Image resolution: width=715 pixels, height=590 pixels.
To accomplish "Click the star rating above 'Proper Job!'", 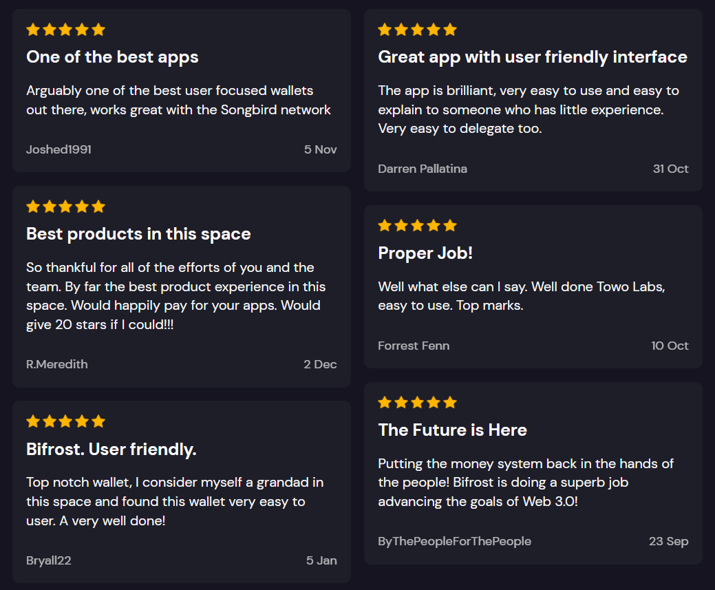I will click(x=417, y=225).
